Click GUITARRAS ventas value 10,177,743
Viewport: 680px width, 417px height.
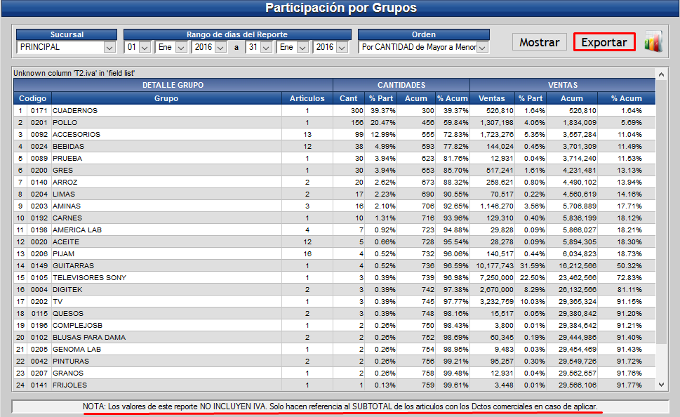pyautogui.click(x=495, y=265)
